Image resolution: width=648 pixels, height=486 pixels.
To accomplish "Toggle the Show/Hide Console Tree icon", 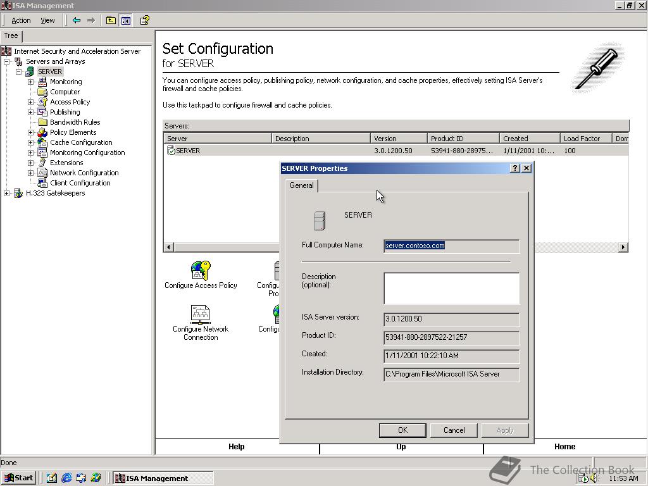I will click(x=126, y=20).
